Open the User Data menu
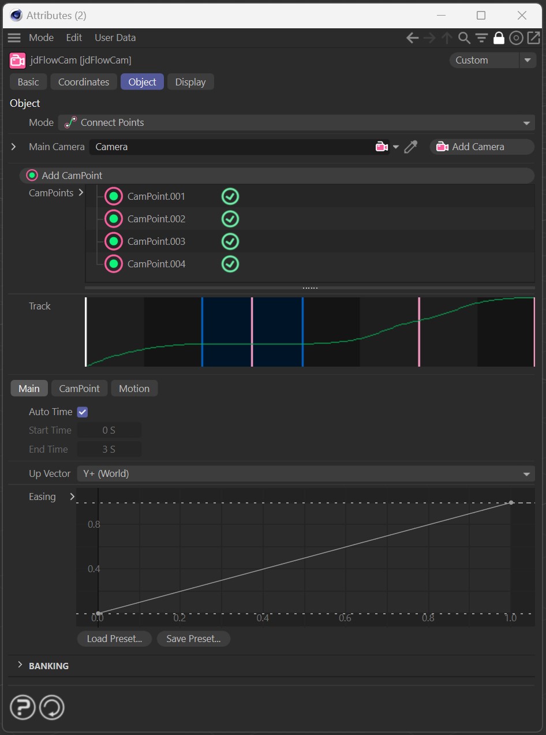Viewport: 546px width, 735px height. click(x=115, y=38)
